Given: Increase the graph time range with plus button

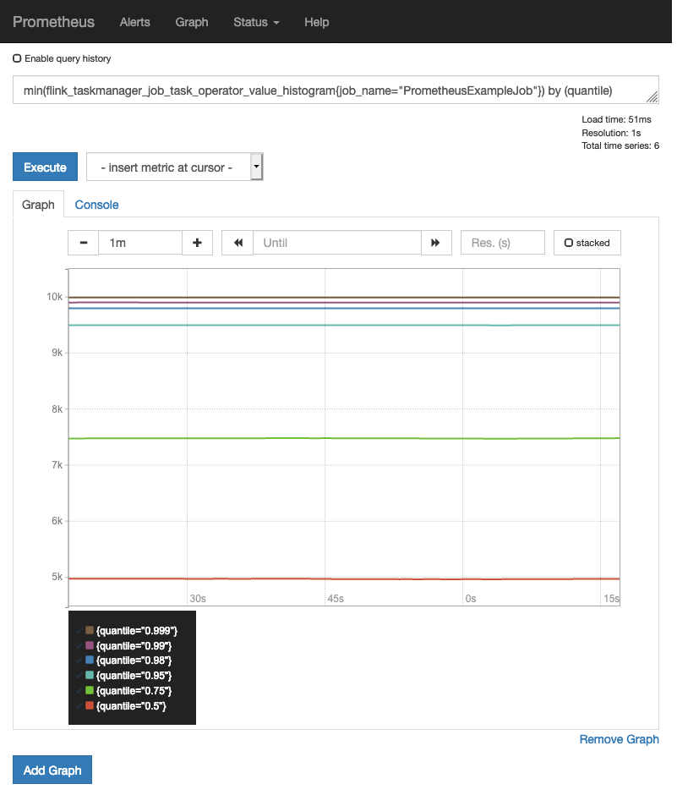Looking at the screenshot, I should pos(197,243).
